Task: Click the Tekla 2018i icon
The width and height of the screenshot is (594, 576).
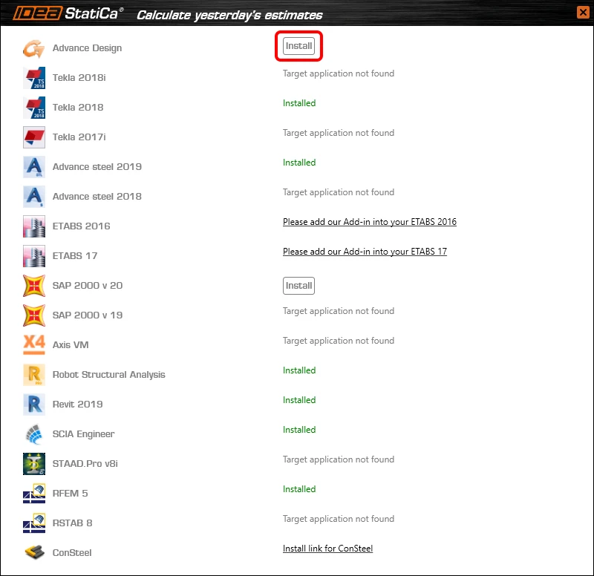Action: 33,78
